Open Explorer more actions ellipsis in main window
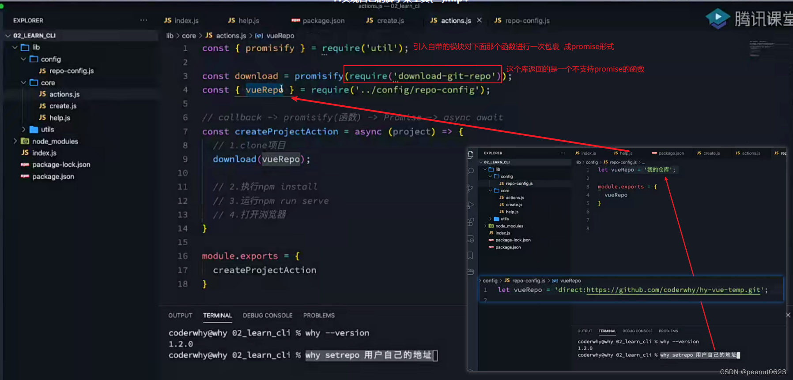The image size is (793, 380). 143,20
